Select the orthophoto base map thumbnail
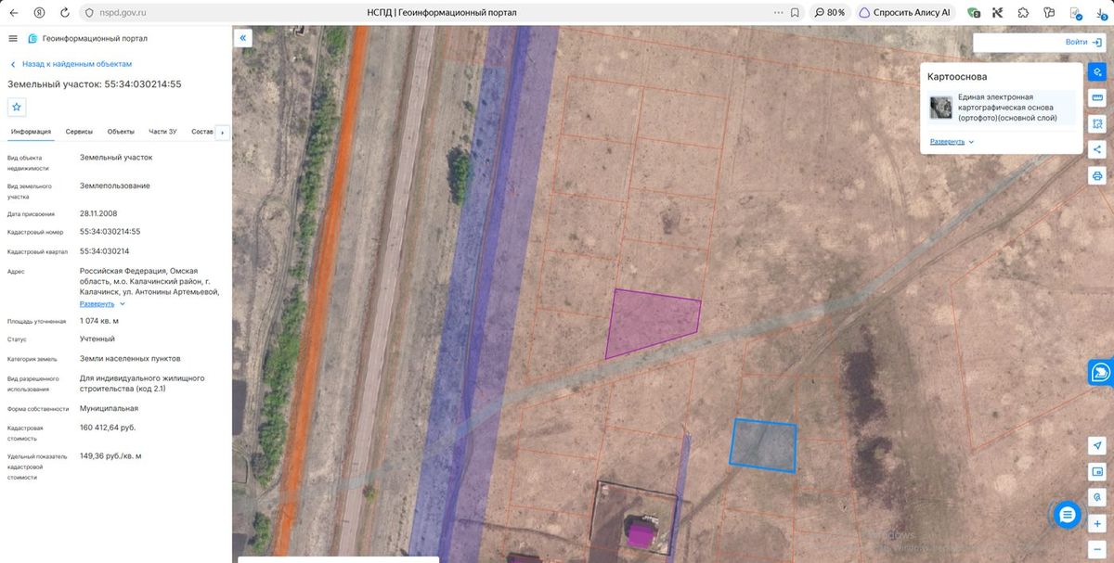 (941, 108)
